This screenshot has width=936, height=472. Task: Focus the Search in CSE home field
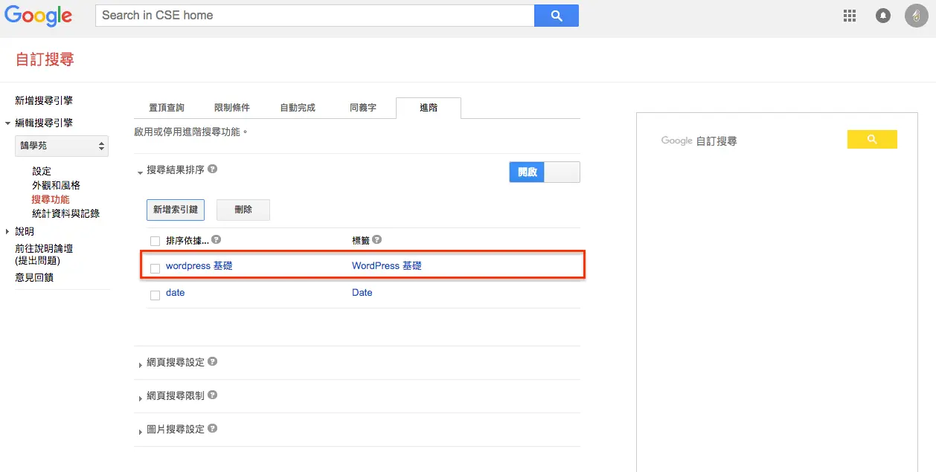315,16
